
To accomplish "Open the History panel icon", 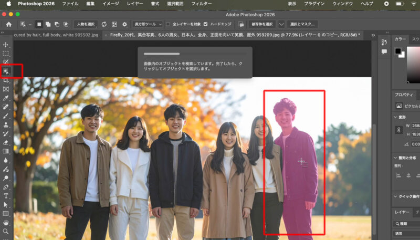I will [x=384, y=43].
